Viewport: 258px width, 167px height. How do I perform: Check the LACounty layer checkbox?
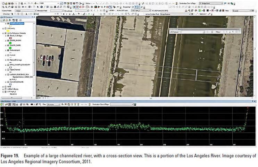point(6,28)
